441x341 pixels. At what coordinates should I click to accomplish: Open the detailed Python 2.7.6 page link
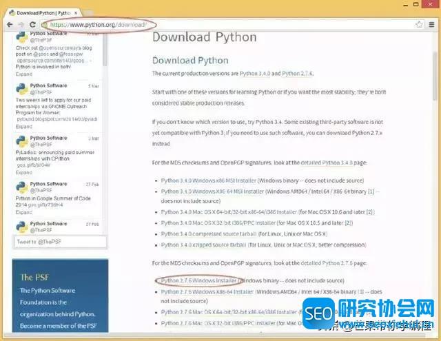point(327,263)
